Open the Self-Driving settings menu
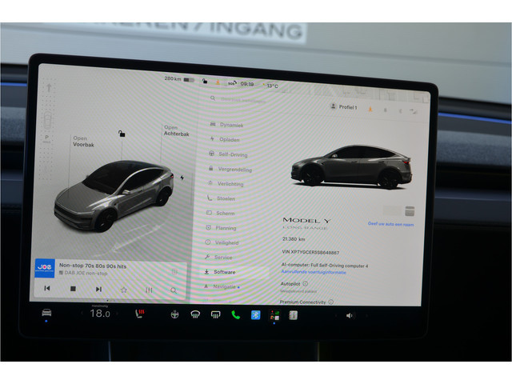Viewport: 512px width, 384px height. click(x=228, y=154)
